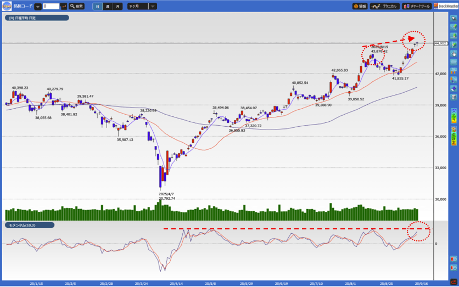The height and width of the screenshot is (287, 459).
Task: Select the hand pan tool
Action: pos(454,54)
